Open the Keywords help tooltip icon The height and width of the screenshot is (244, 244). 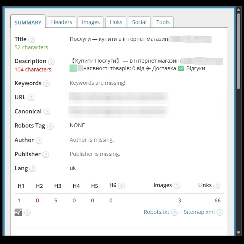click(x=47, y=84)
